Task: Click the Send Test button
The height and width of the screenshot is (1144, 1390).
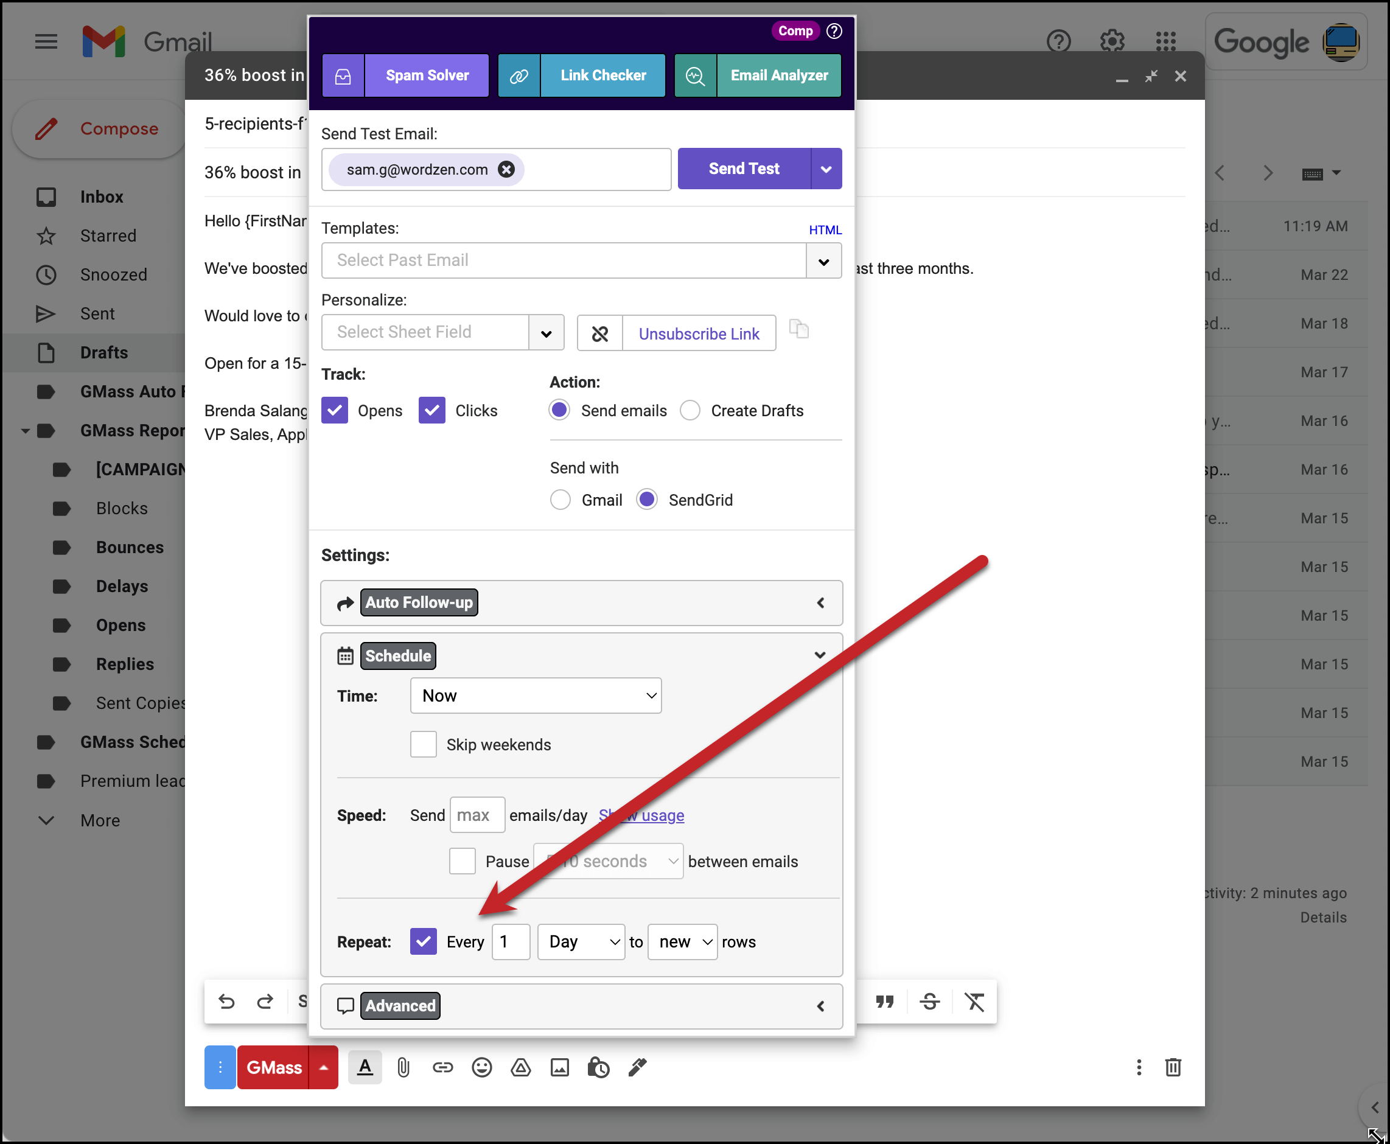Action: click(x=745, y=169)
